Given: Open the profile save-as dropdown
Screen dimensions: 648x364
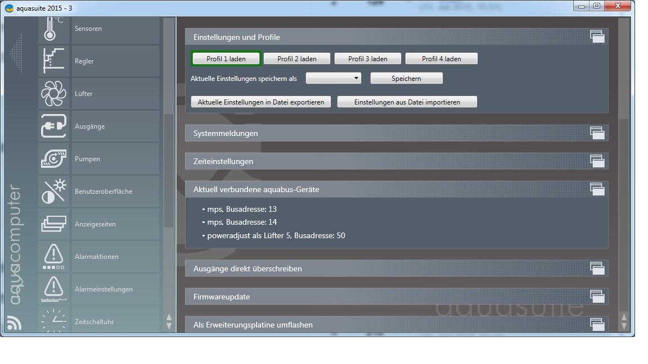Looking at the screenshot, I should pos(334,79).
